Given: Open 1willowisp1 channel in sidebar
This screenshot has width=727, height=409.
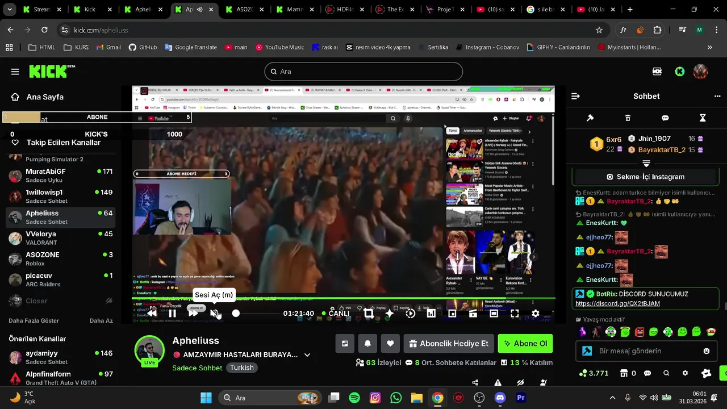Looking at the screenshot, I should click(x=60, y=196).
